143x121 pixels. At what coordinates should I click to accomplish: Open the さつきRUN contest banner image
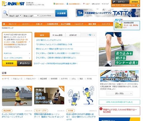(119, 76)
